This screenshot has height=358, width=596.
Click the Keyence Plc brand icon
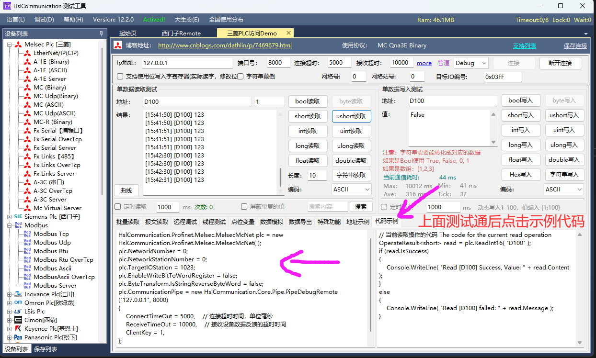point(18,329)
